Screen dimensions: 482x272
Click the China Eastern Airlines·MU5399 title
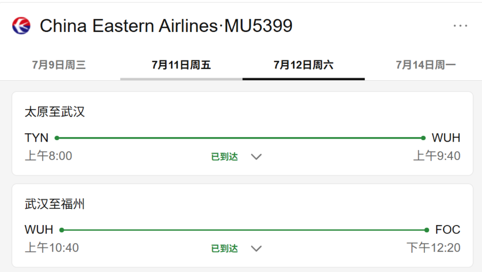pyautogui.click(x=166, y=26)
